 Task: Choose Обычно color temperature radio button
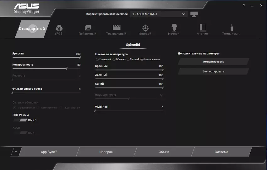114,59
